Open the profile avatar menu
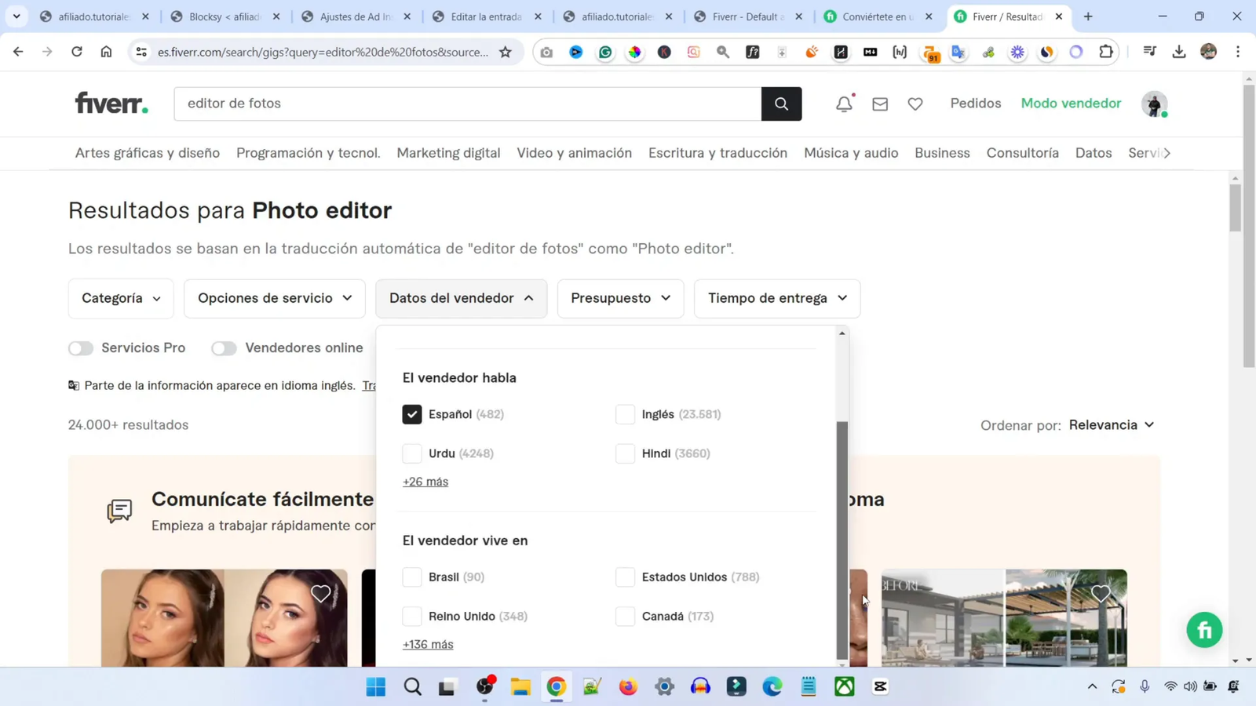Viewport: 1256px width, 706px height. 1154,104
